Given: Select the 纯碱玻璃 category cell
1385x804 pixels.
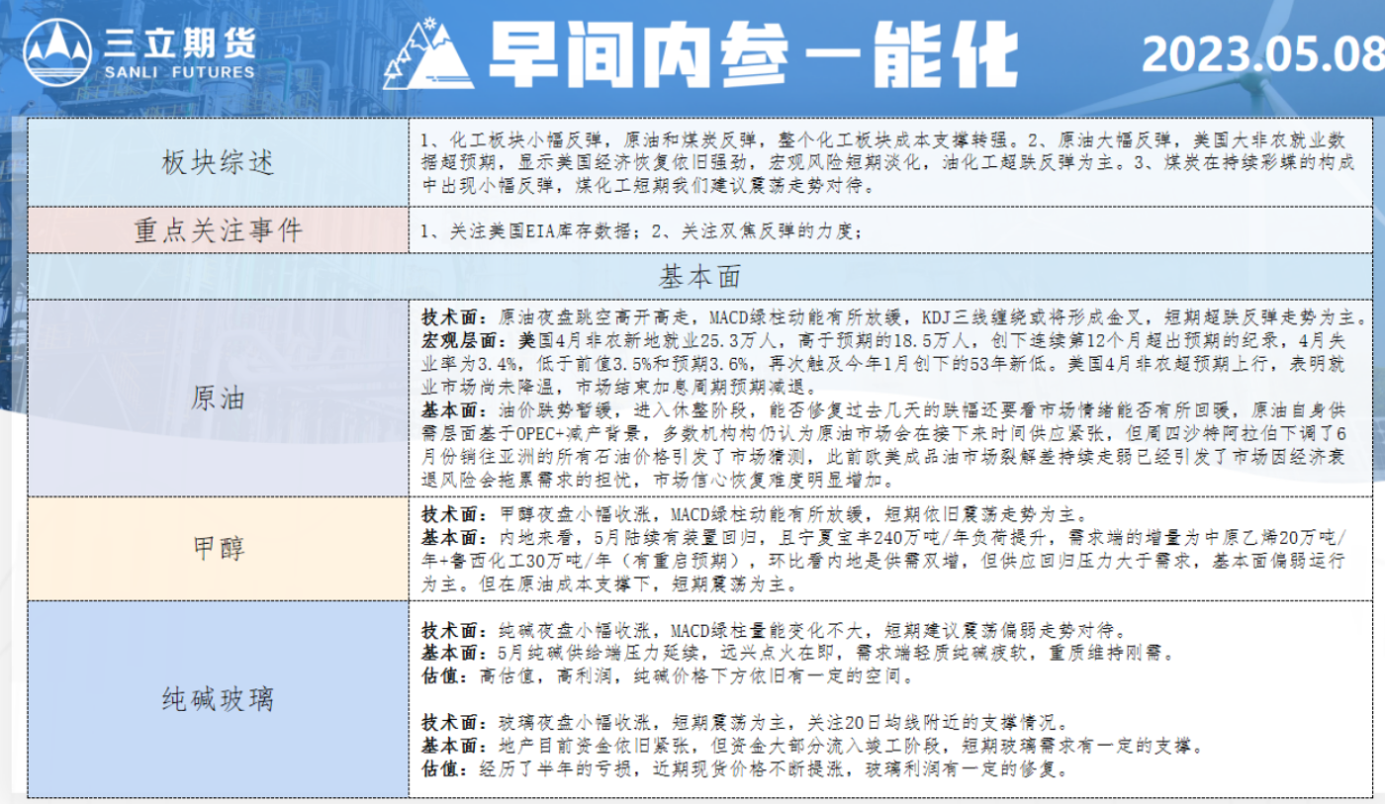Looking at the screenshot, I should [218, 699].
